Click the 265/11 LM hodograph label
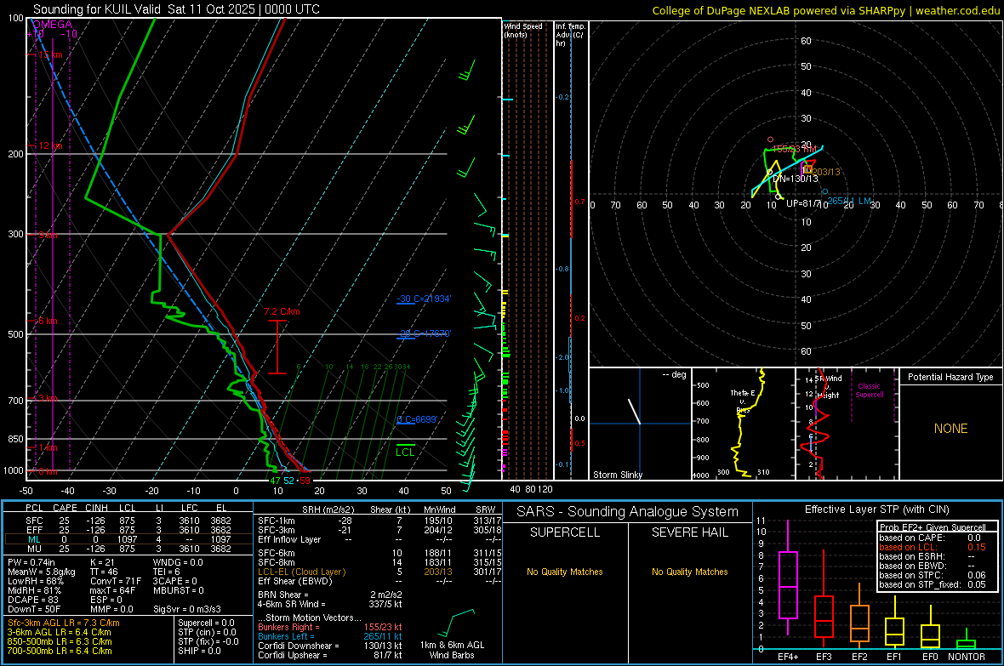 pyautogui.click(x=849, y=201)
